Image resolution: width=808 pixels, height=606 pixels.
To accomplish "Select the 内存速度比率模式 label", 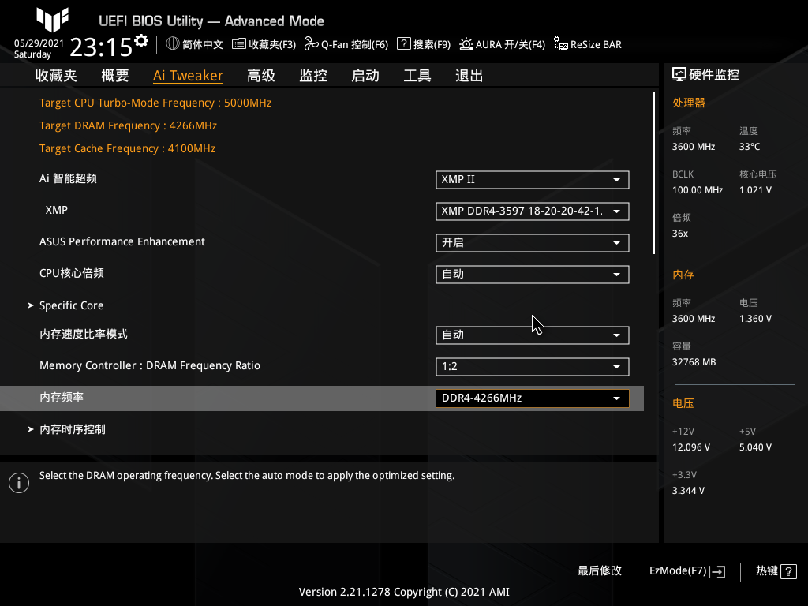I will [84, 334].
